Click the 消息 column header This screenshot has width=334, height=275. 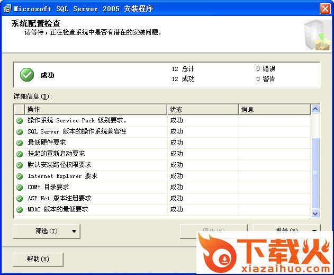click(x=274, y=110)
